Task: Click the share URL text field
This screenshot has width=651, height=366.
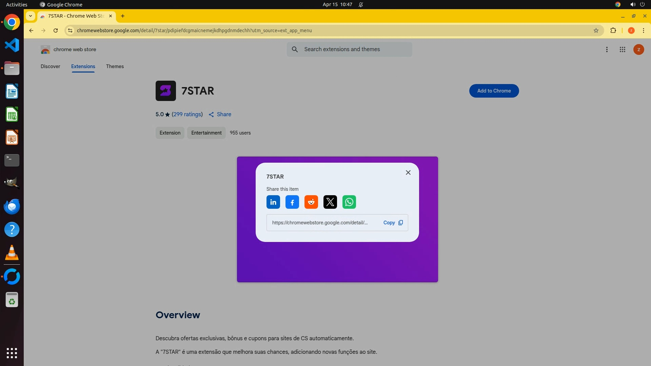Action: click(320, 223)
